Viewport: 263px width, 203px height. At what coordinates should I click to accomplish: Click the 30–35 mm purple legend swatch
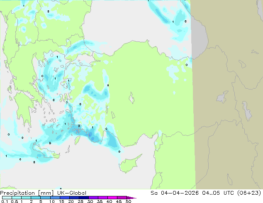(x=93, y=198)
